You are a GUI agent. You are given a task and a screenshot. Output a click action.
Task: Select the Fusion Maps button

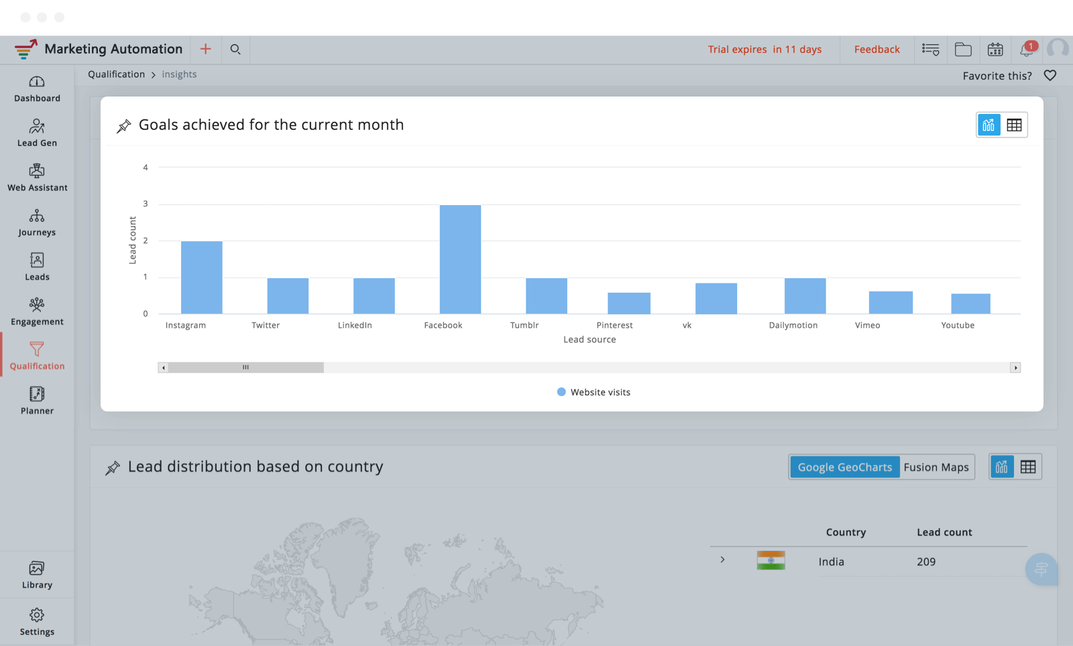pos(936,467)
